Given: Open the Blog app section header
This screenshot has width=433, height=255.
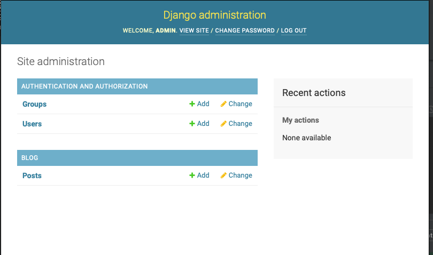Looking at the screenshot, I should (30, 158).
